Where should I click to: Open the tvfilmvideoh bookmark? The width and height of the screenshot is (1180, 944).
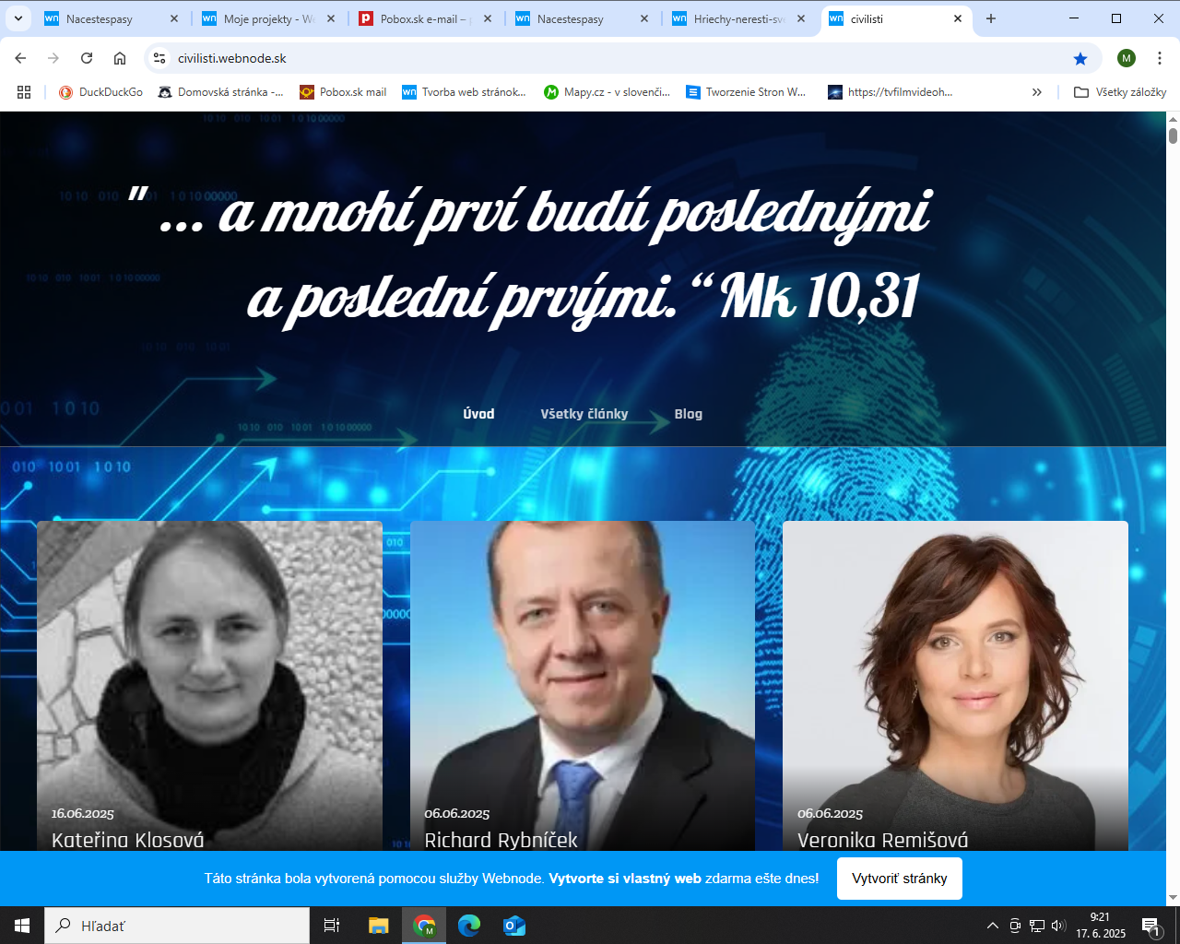(x=891, y=92)
